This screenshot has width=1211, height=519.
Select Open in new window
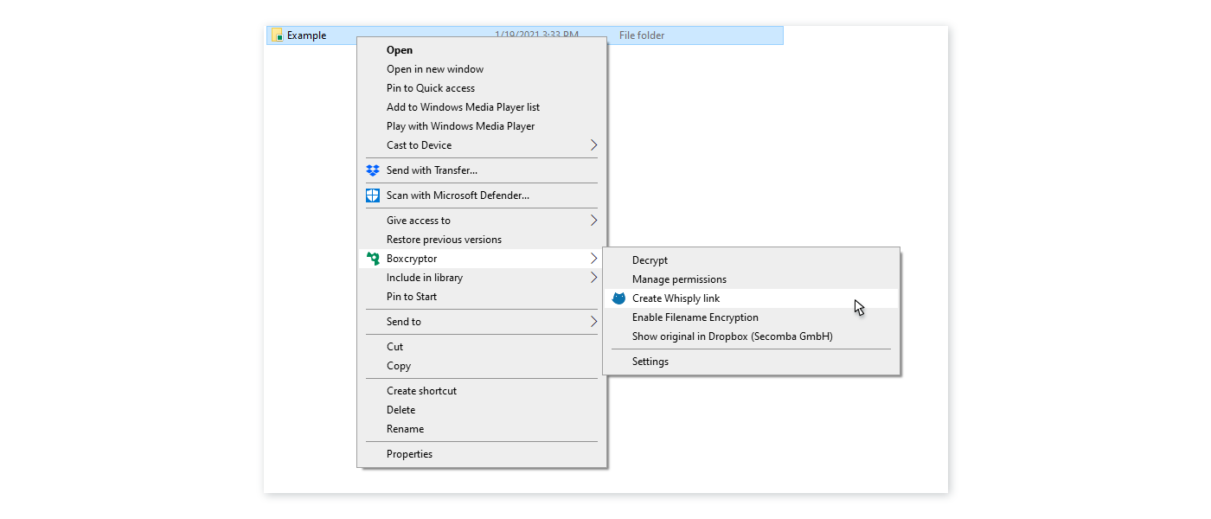click(482, 69)
